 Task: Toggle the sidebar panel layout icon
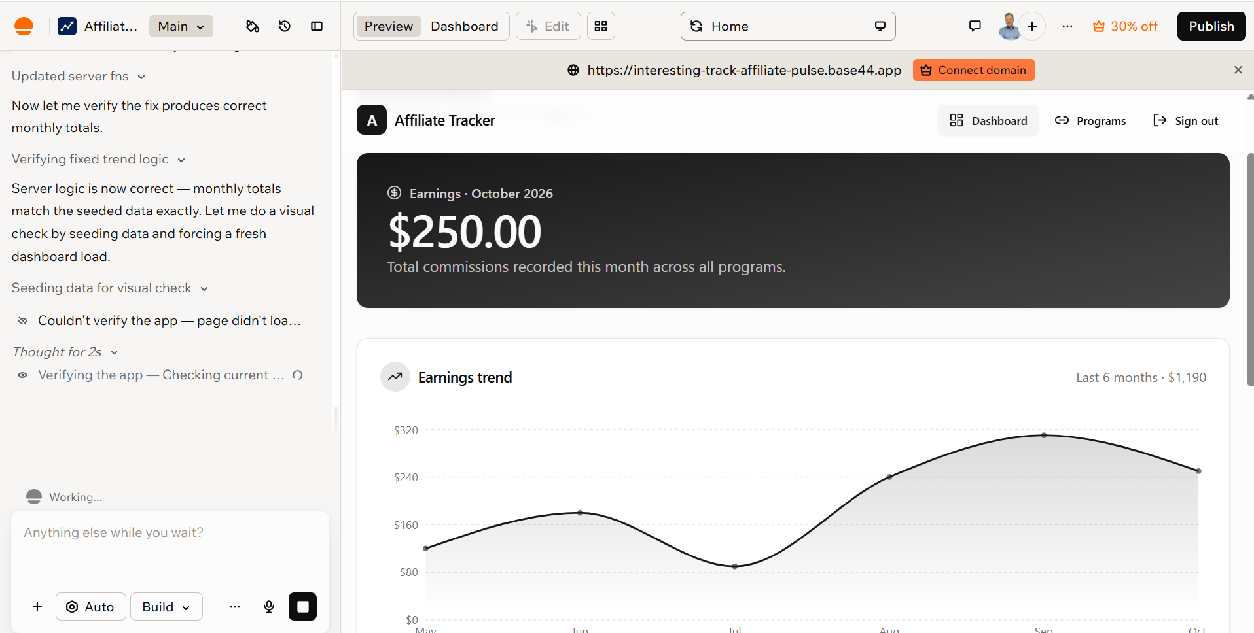[317, 26]
